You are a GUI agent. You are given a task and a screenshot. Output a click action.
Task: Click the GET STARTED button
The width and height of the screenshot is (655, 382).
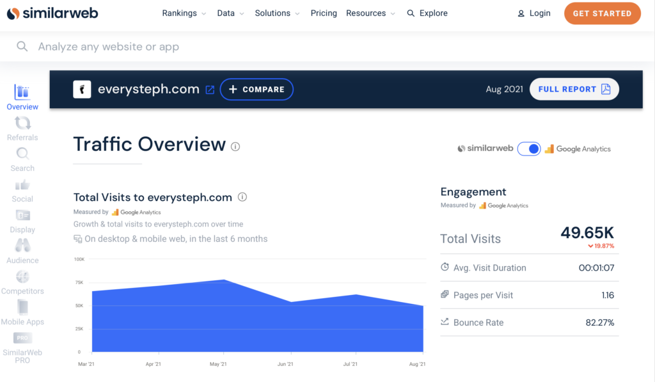point(602,13)
